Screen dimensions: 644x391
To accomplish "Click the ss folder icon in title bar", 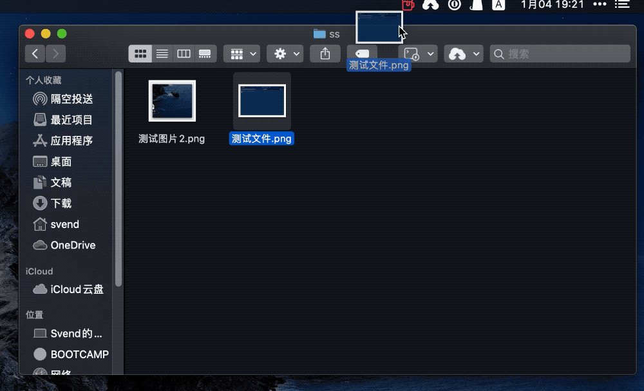I will (319, 34).
